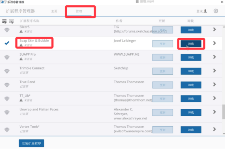Click the WWW.SUAPP.ME author text
This screenshot has height=149, width=225.
tap(127, 54)
